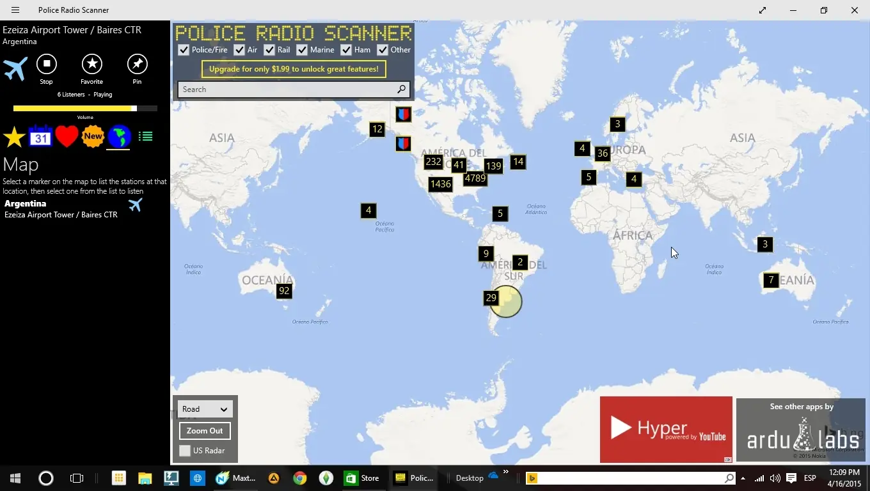Select the globe Map tab

[x=119, y=136]
